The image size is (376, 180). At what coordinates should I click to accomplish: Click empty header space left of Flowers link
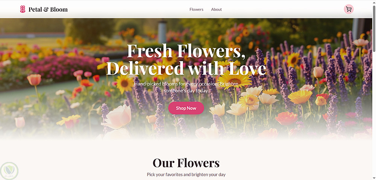(129, 9)
